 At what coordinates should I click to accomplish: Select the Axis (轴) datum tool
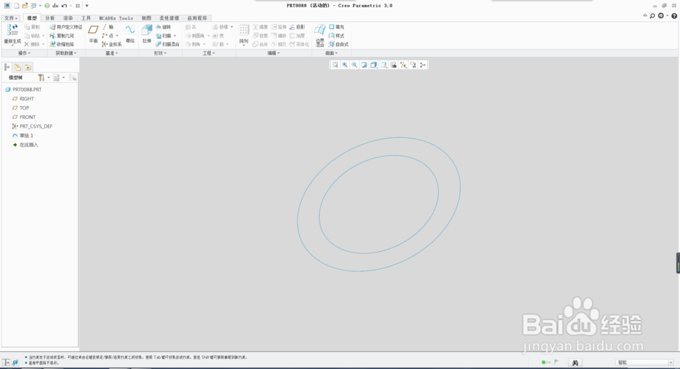[108, 27]
